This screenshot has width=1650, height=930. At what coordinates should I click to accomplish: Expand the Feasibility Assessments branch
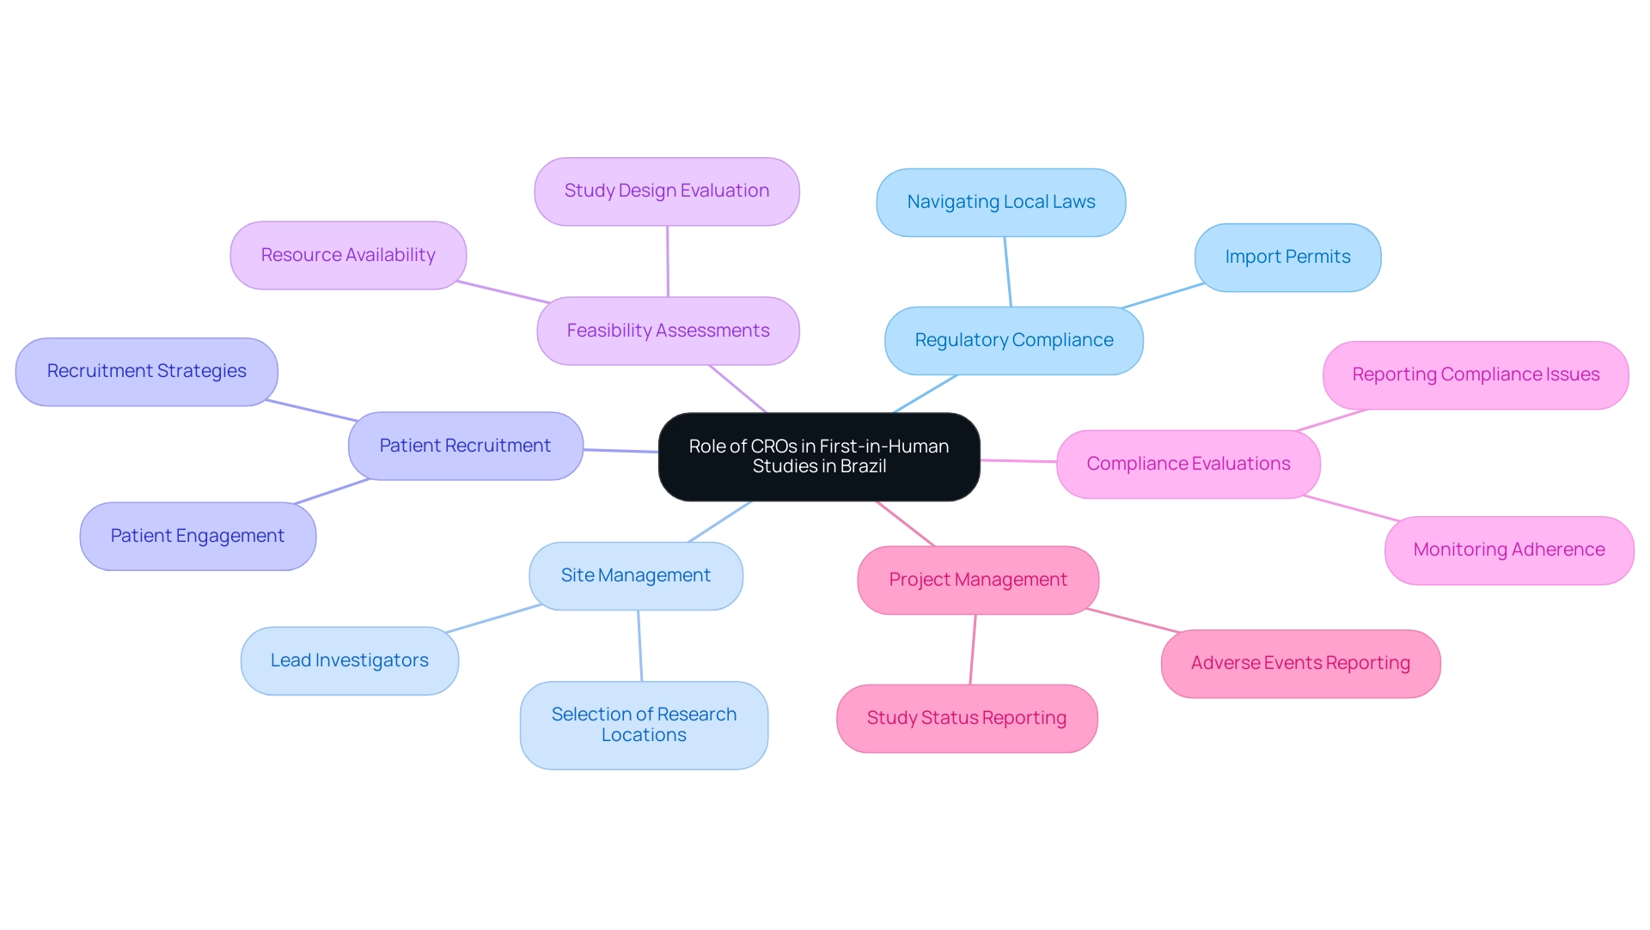click(669, 330)
